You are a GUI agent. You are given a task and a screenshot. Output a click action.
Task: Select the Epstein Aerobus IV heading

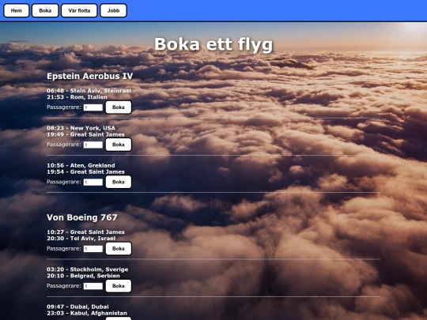point(90,76)
